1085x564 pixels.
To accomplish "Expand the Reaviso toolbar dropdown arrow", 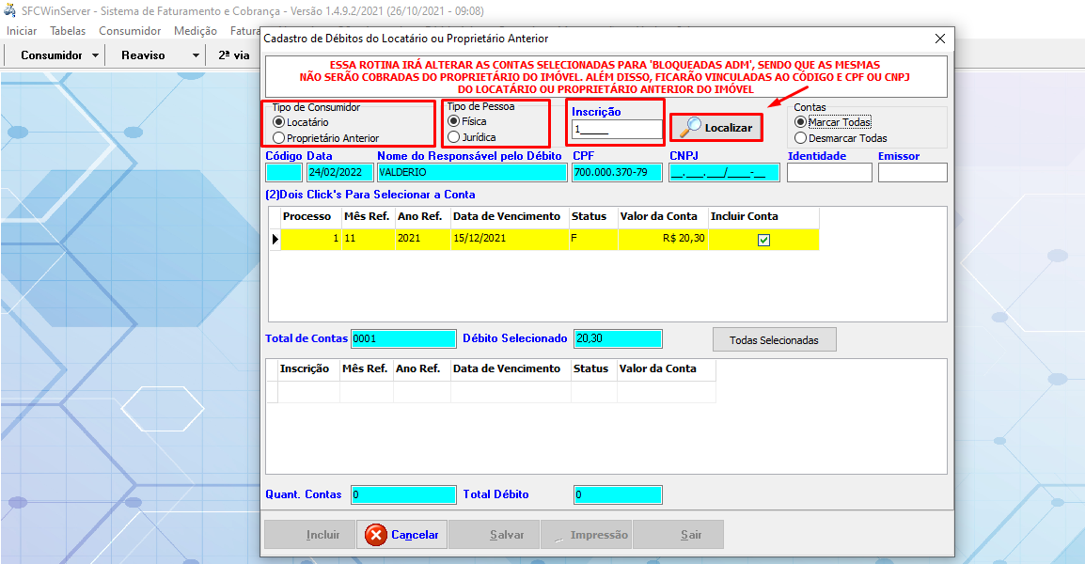I will (196, 55).
